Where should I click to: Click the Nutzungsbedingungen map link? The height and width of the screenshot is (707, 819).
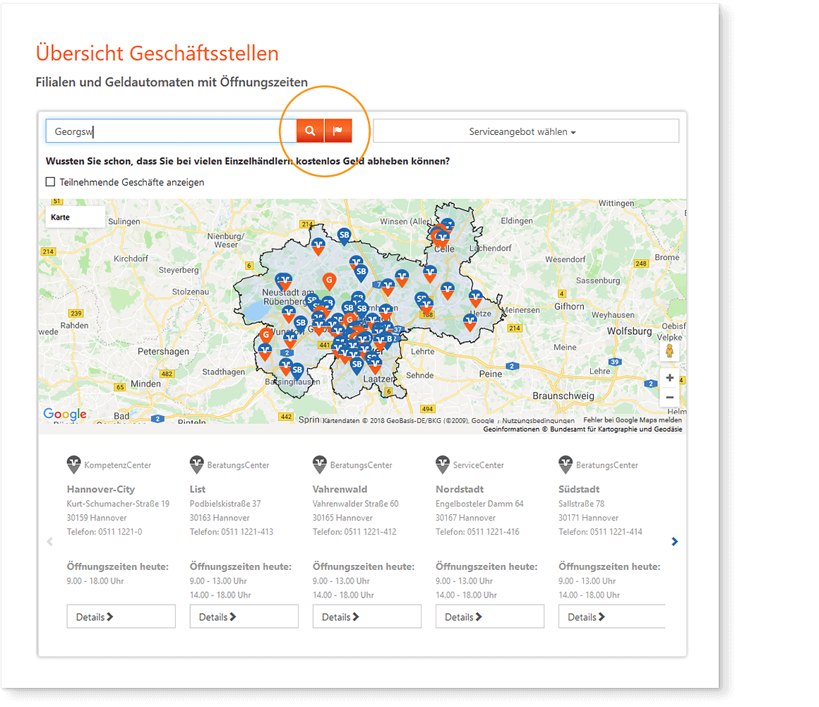tap(538, 421)
